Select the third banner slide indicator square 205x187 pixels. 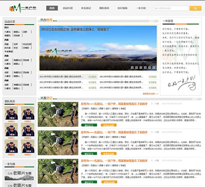pos(141,68)
